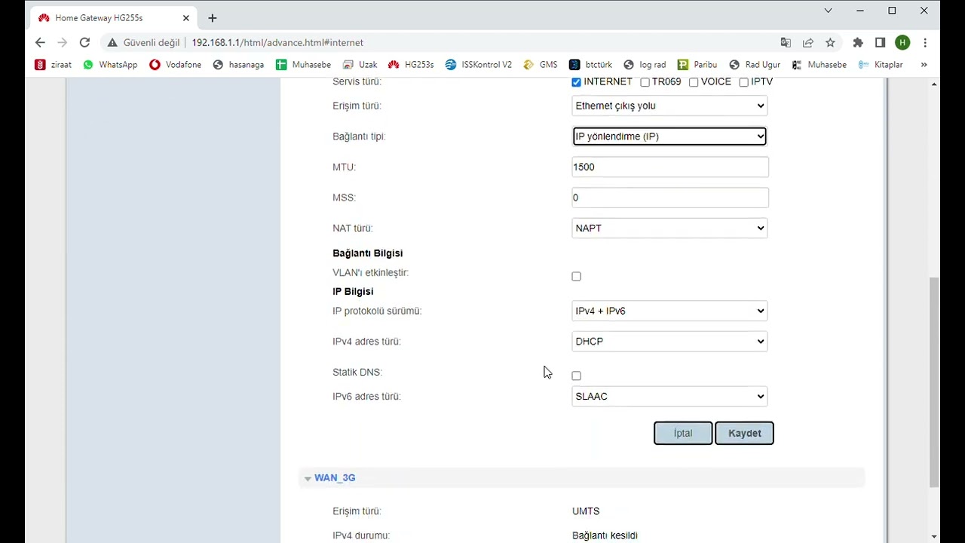Open the Vodafone bookmark

pyautogui.click(x=175, y=65)
